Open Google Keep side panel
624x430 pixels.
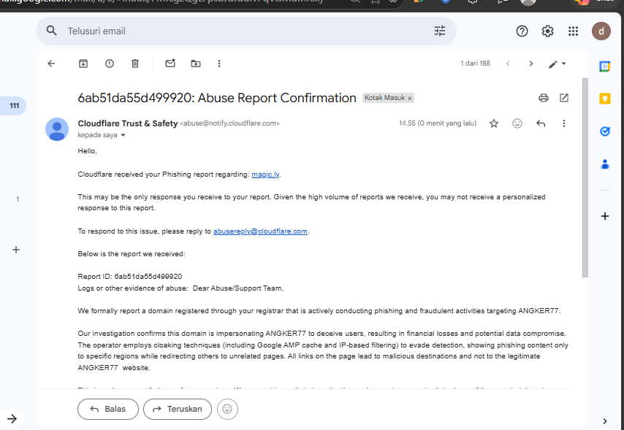[605, 99]
